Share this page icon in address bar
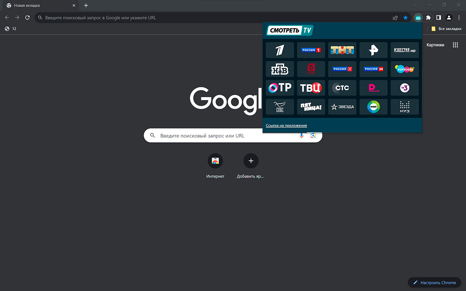Image resolution: width=466 pixels, height=291 pixels. tap(395, 17)
